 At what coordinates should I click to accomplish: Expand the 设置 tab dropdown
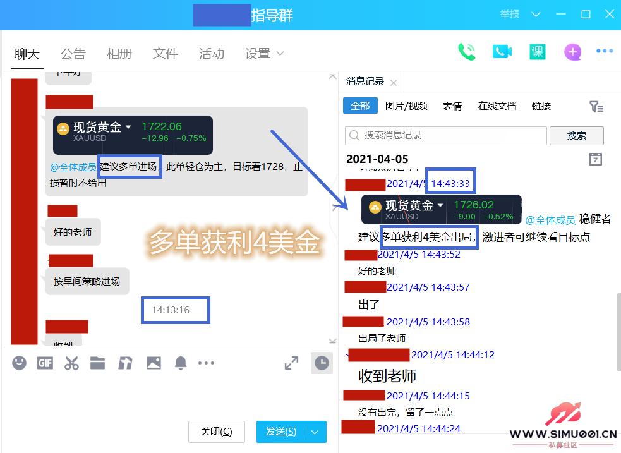point(280,54)
